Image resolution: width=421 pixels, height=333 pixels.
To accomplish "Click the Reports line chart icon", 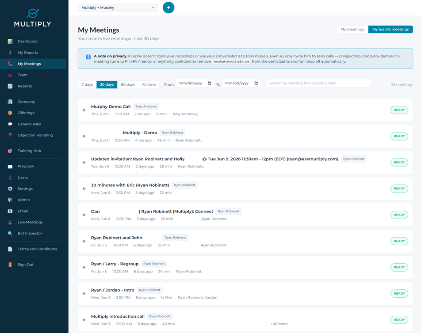I will pyautogui.click(x=10, y=86).
